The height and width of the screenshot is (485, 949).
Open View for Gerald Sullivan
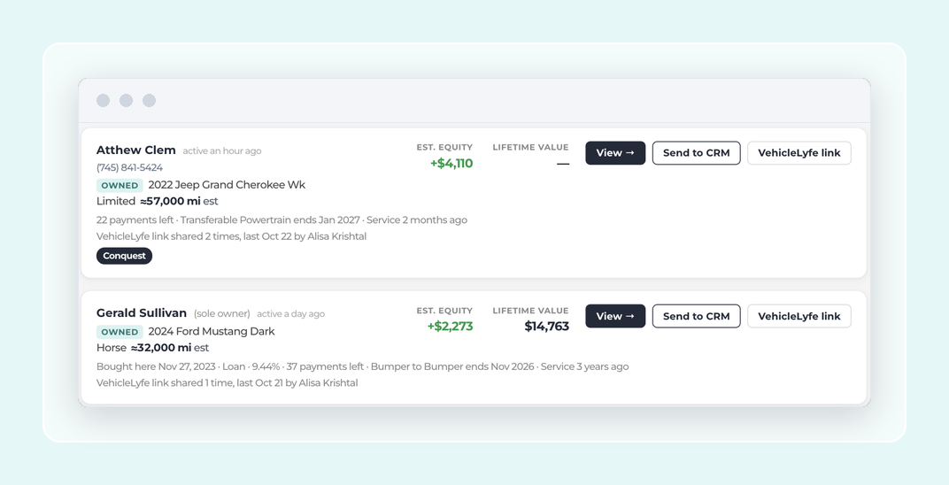tap(615, 316)
